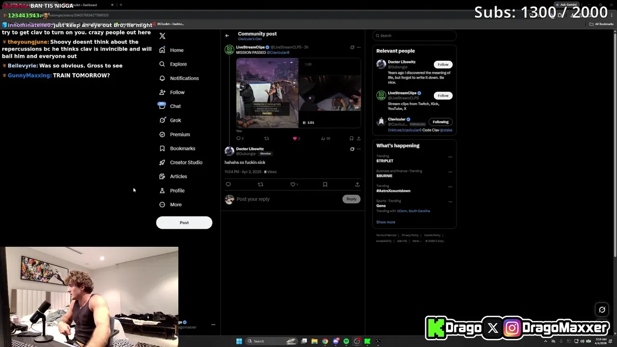Repost the LiveStreamClips post
The height and width of the screenshot is (347, 617).
[267, 138]
